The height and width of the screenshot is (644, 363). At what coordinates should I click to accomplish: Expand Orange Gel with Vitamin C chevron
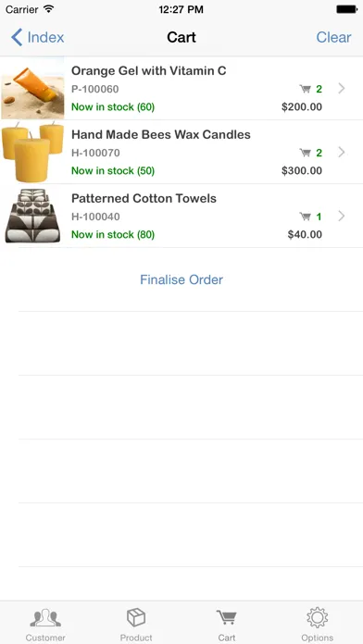click(341, 88)
